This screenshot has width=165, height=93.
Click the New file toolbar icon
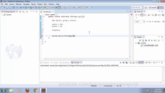pyautogui.click(x=2, y=7)
